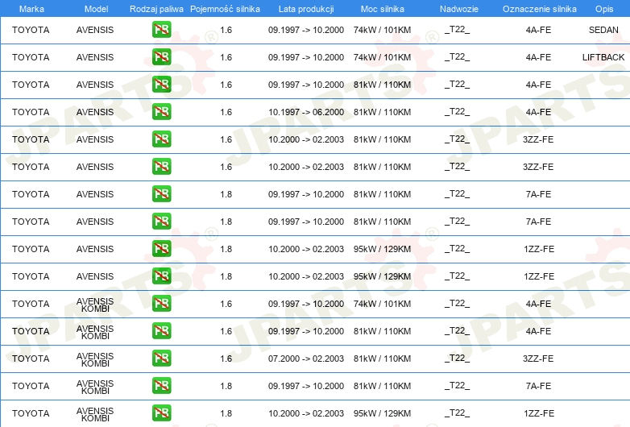Click 1.8 capacity in AVENSIS KOMBI 7A-FE row
Viewport: 630px width, 427px height.
tap(226, 386)
